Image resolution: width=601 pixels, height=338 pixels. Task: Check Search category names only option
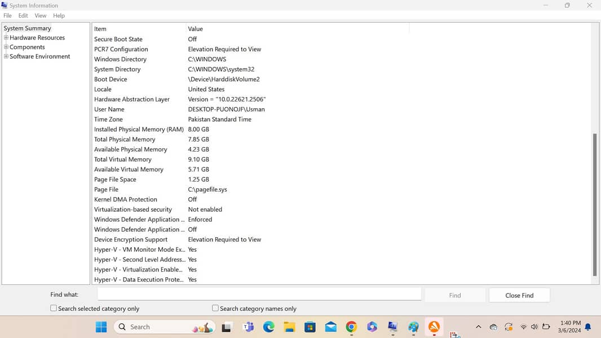point(215,308)
